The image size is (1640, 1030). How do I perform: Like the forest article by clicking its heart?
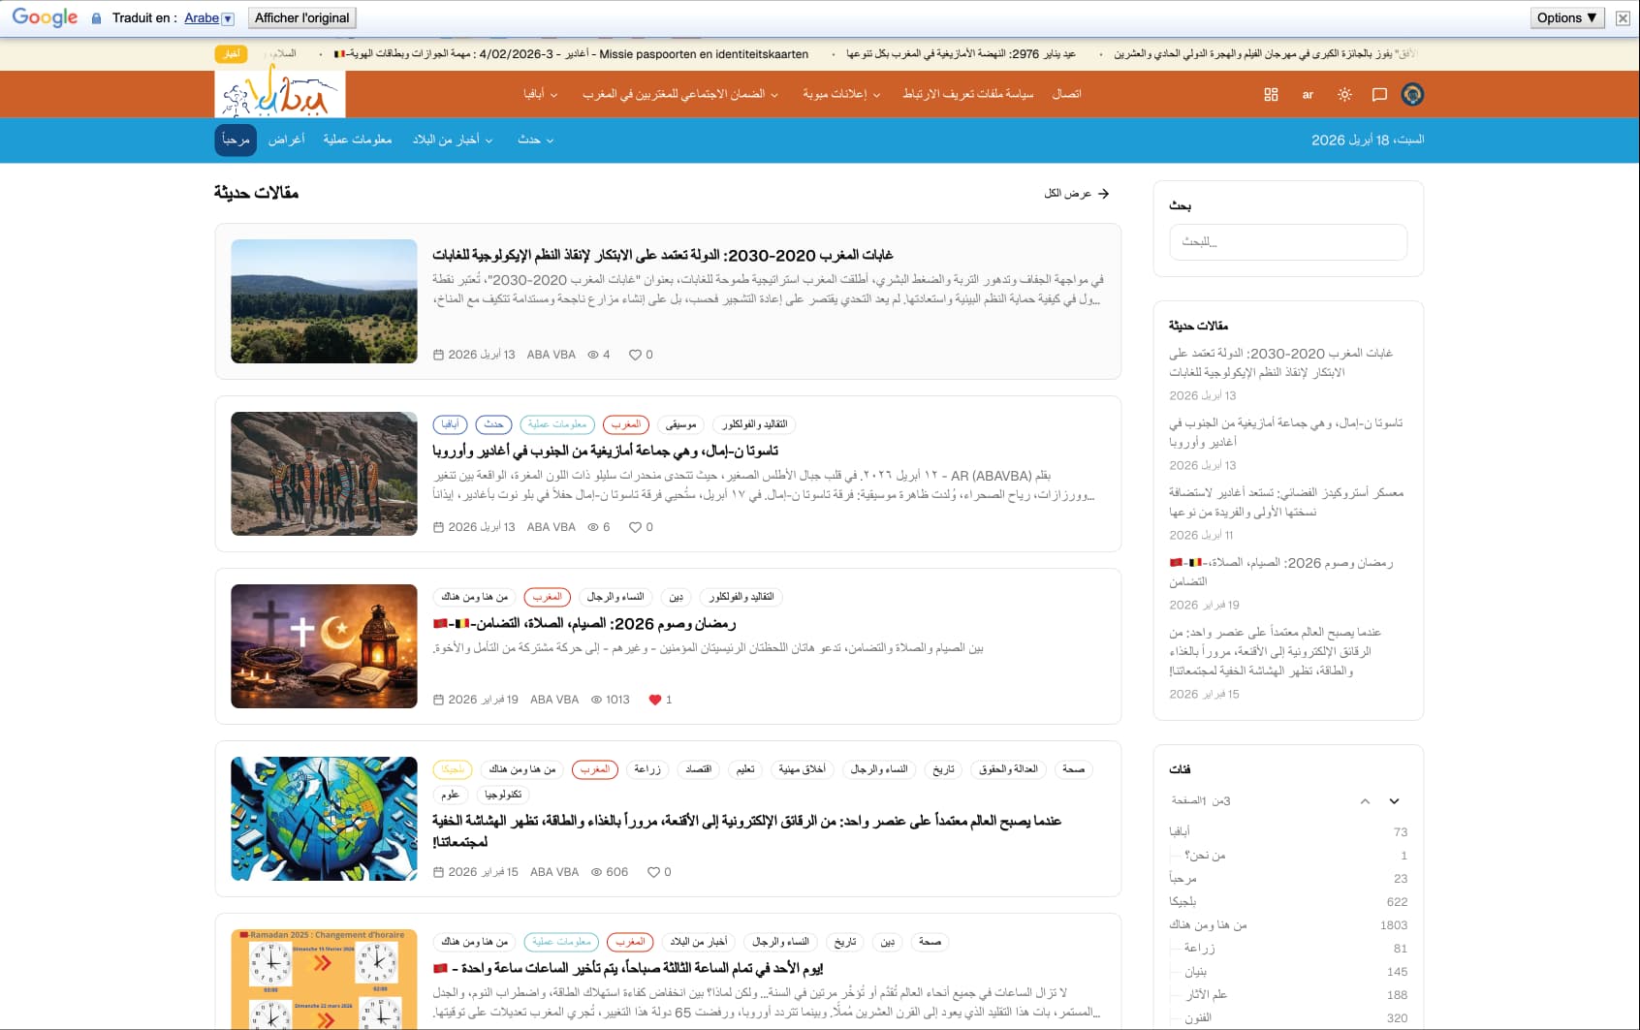[x=635, y=355]
